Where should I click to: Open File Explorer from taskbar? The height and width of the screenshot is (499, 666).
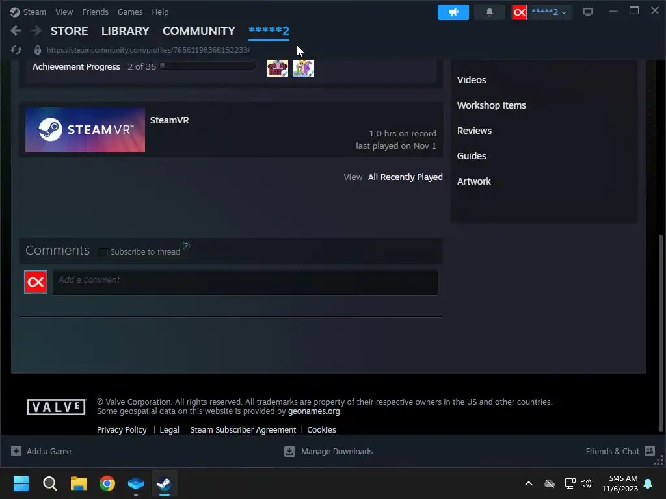(79, 483)
